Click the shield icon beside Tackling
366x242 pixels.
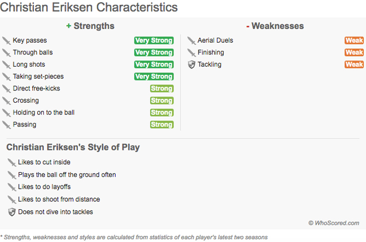click(x=191, y=65)
